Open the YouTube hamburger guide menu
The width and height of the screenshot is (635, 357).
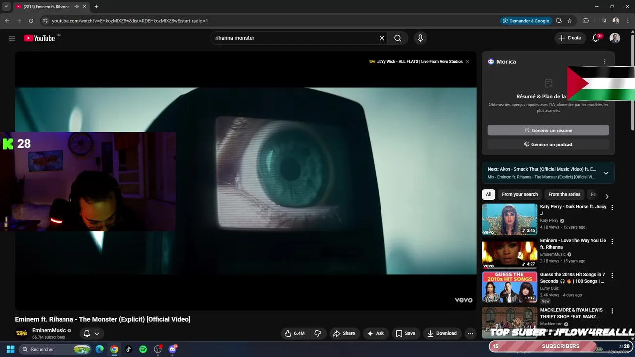point(12,38)
